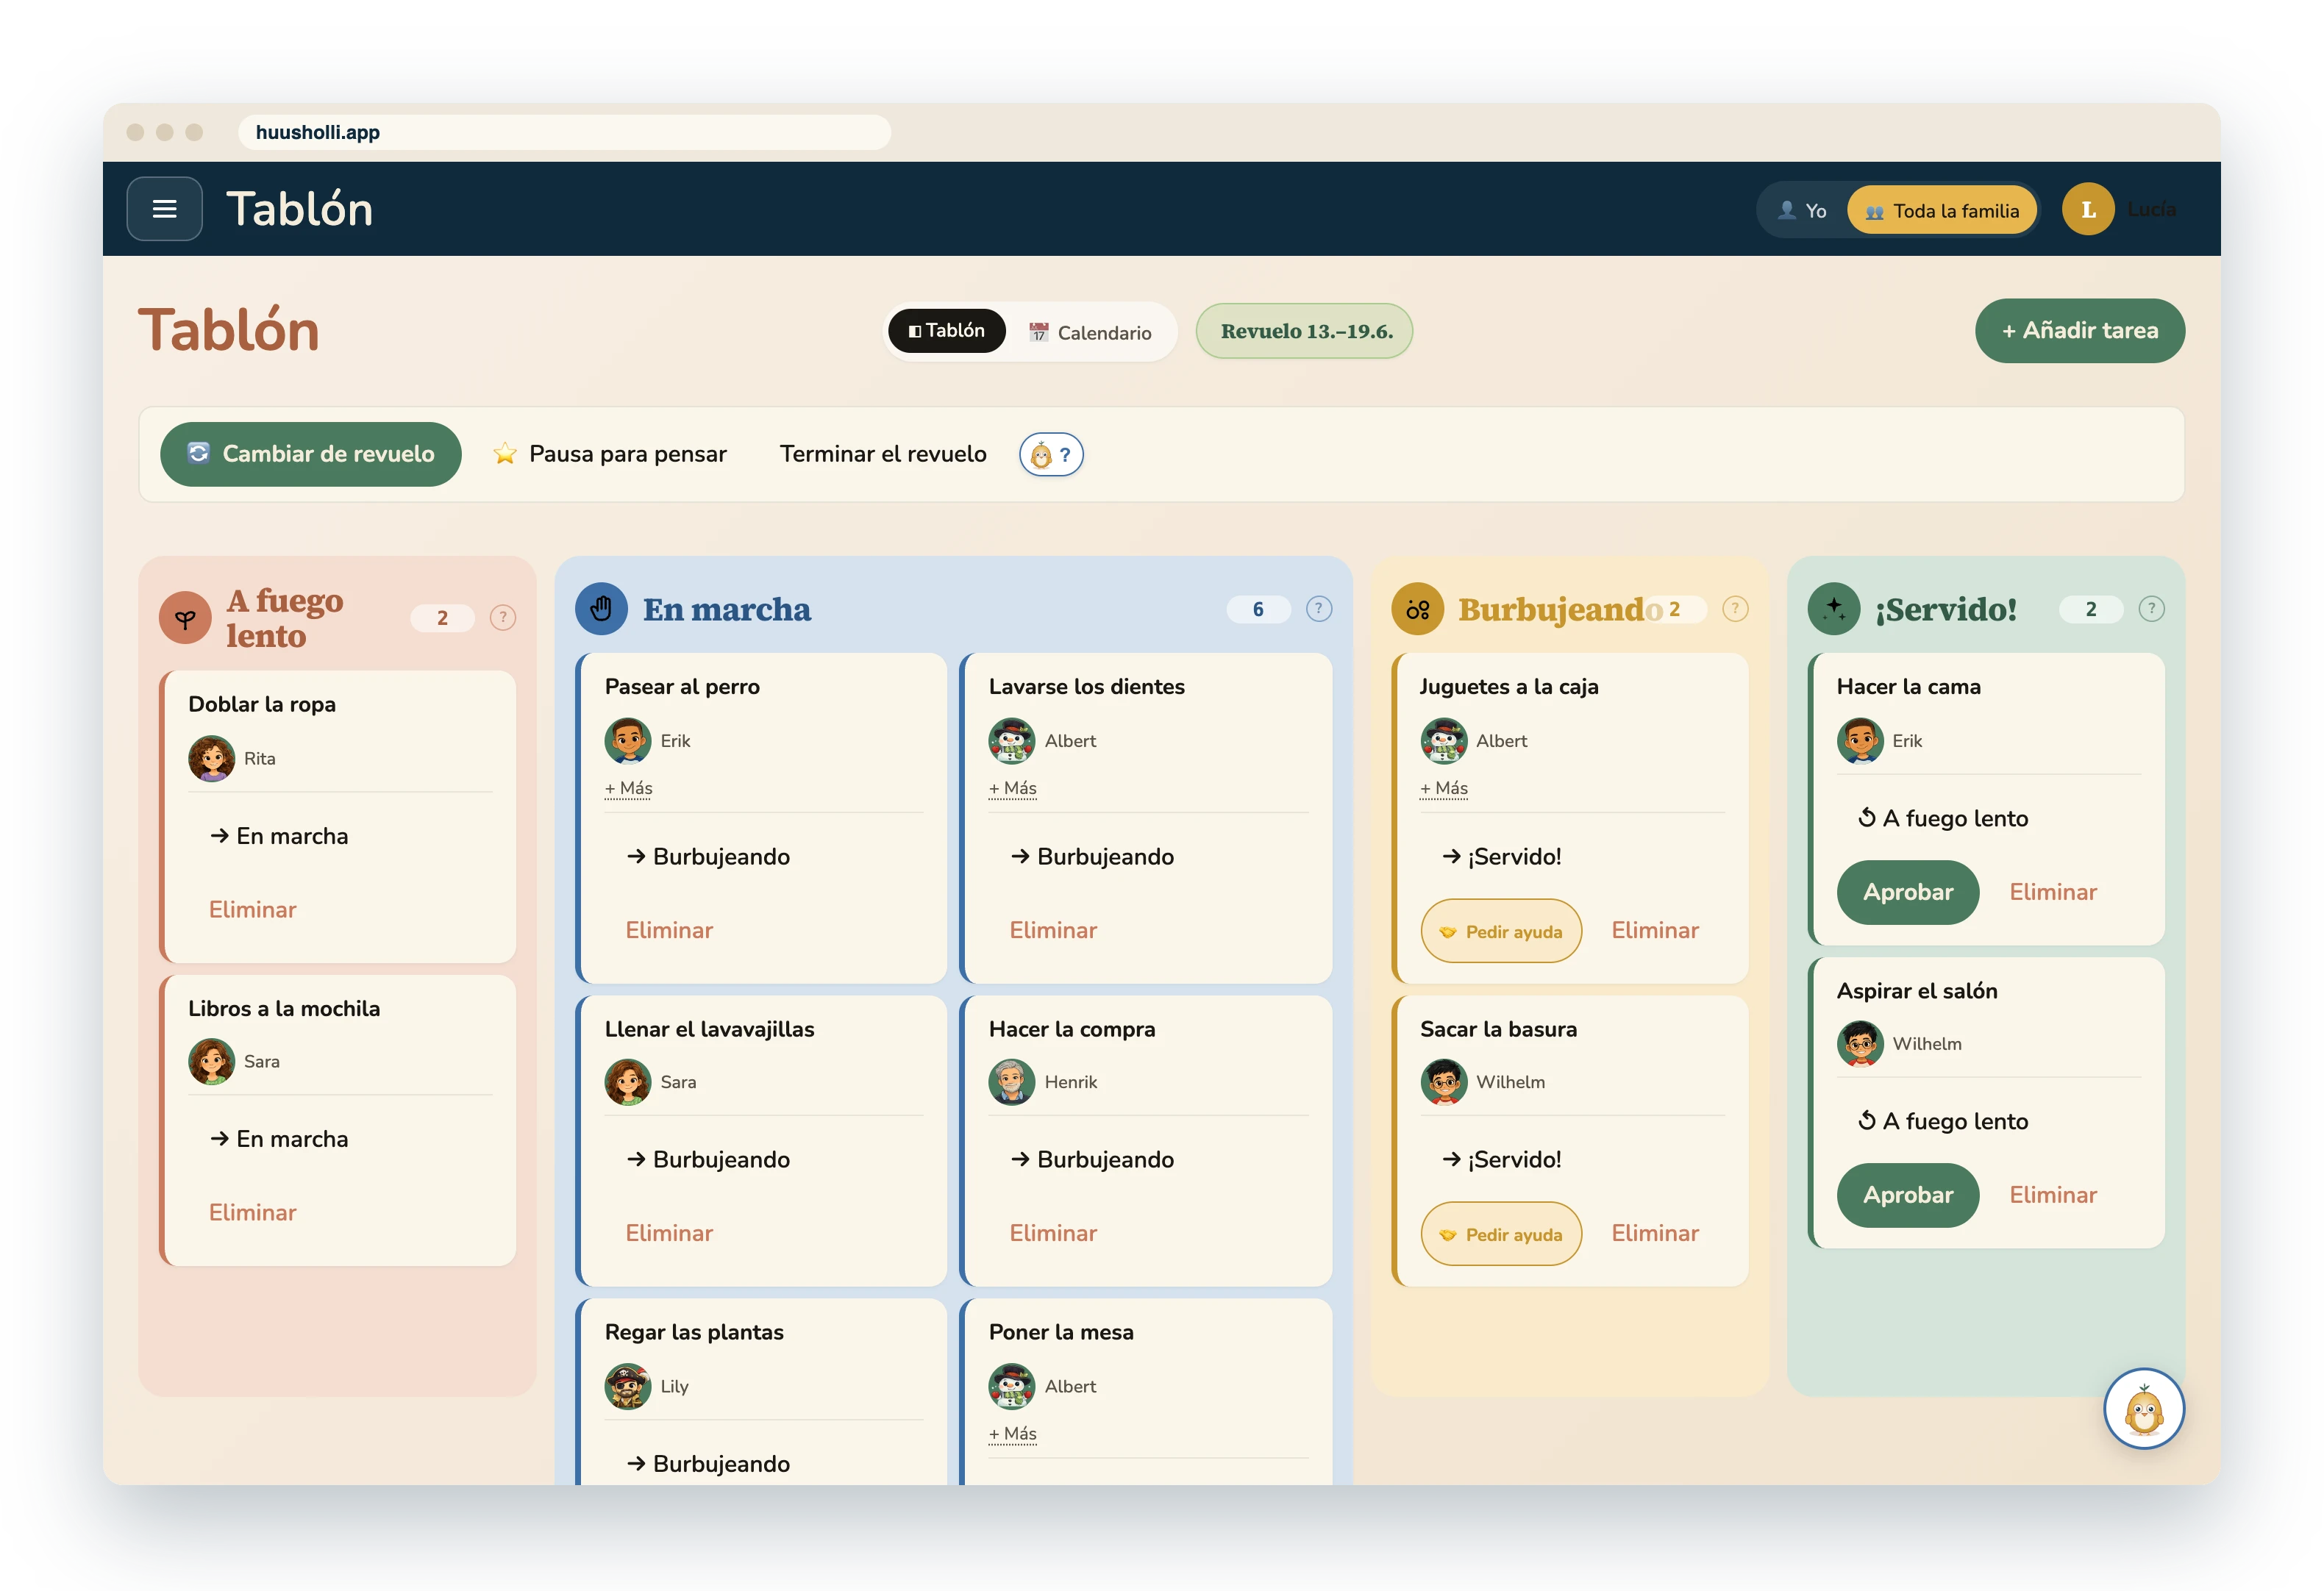This screenshot has width=2324, height=1591.
Task: Click the mascot question mark help button
Action: pyautogui.click(x=1051, y=455)
